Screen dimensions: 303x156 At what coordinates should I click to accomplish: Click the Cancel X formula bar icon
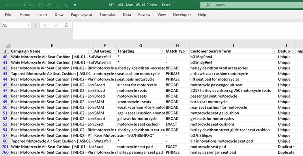(x=45, y=25)
